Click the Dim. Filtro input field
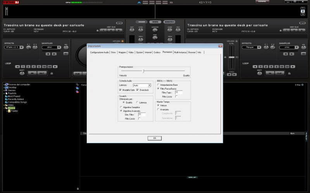 (x=142, y=115)
